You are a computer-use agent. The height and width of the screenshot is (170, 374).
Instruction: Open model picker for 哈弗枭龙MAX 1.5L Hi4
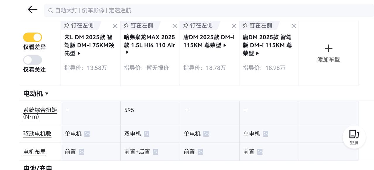coord(150,44)
